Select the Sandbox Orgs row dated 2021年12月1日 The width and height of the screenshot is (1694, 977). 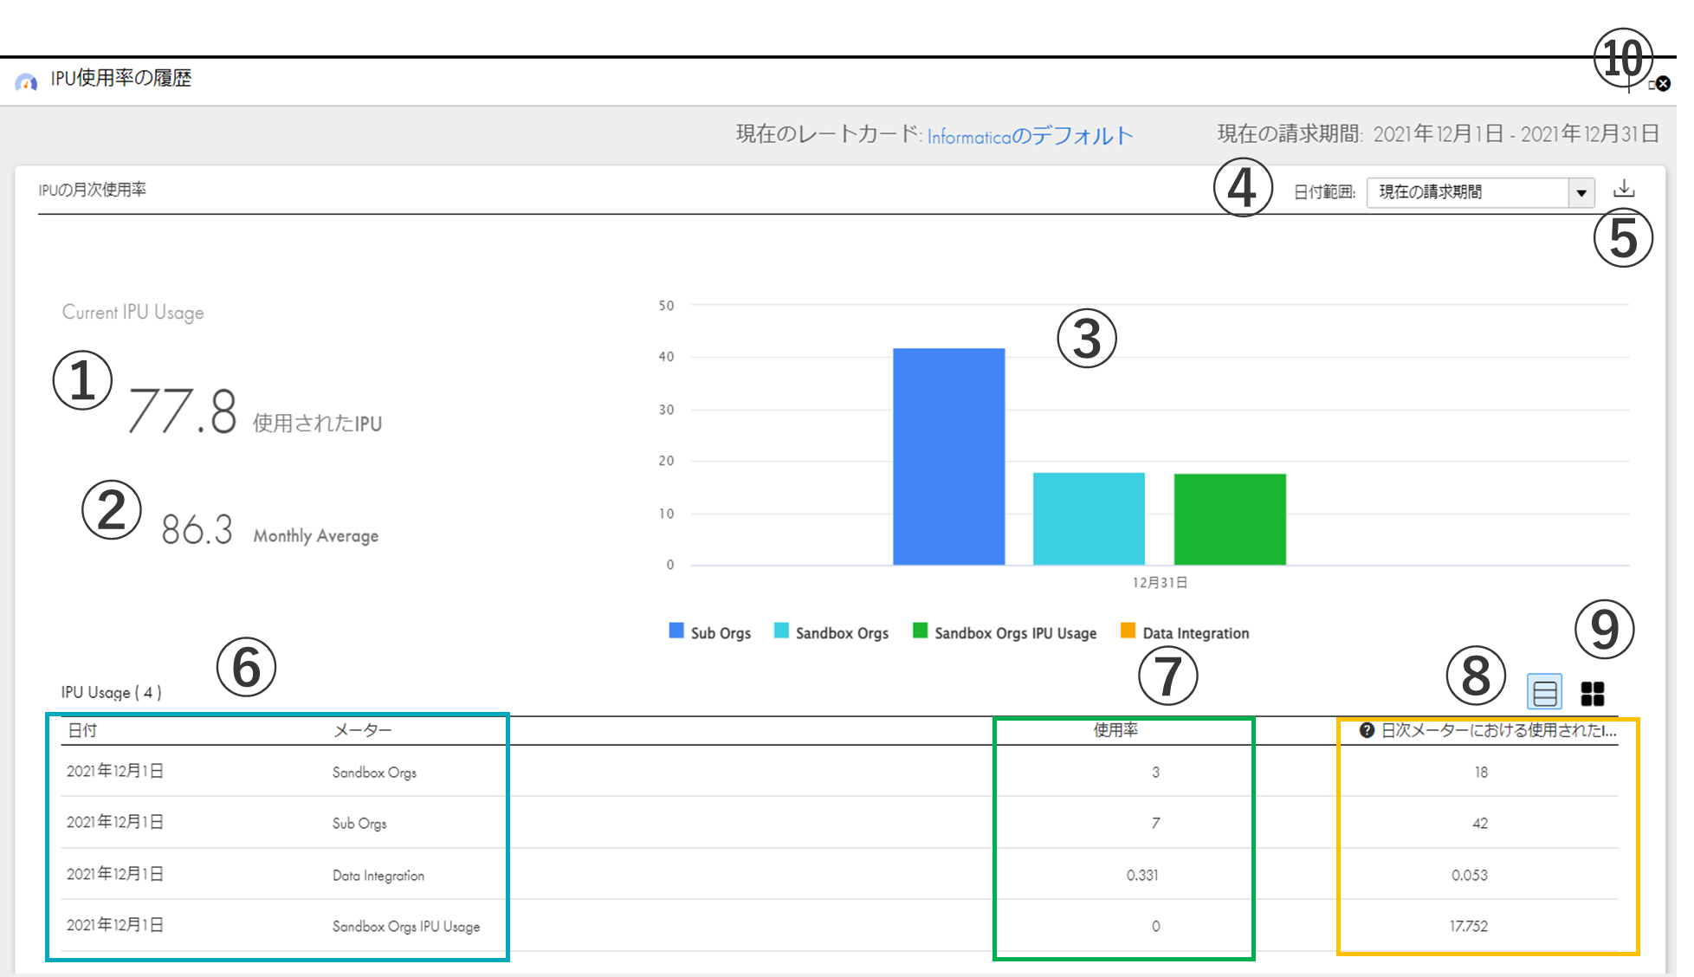tap(520, 772)
